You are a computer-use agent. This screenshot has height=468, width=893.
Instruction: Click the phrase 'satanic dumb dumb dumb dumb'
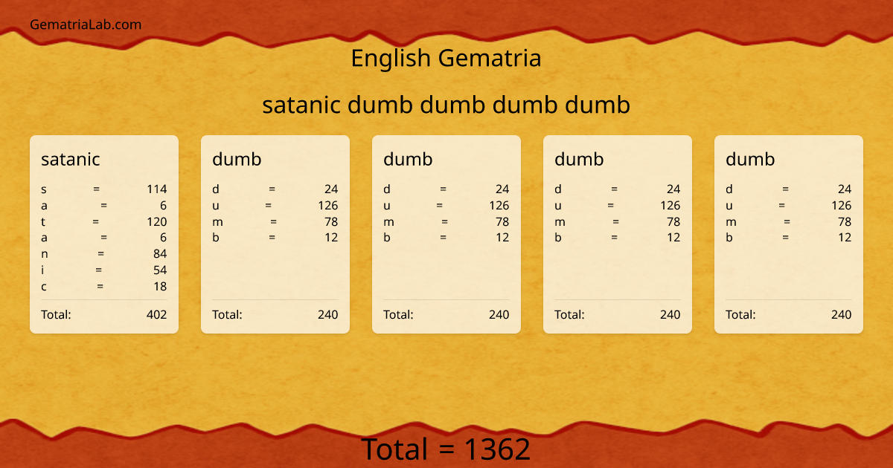tap(446, 105)
